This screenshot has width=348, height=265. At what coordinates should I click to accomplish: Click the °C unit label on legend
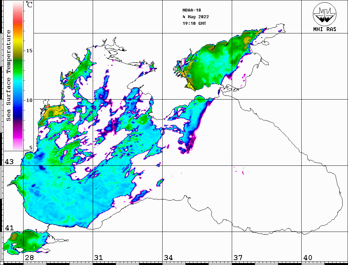29,5
